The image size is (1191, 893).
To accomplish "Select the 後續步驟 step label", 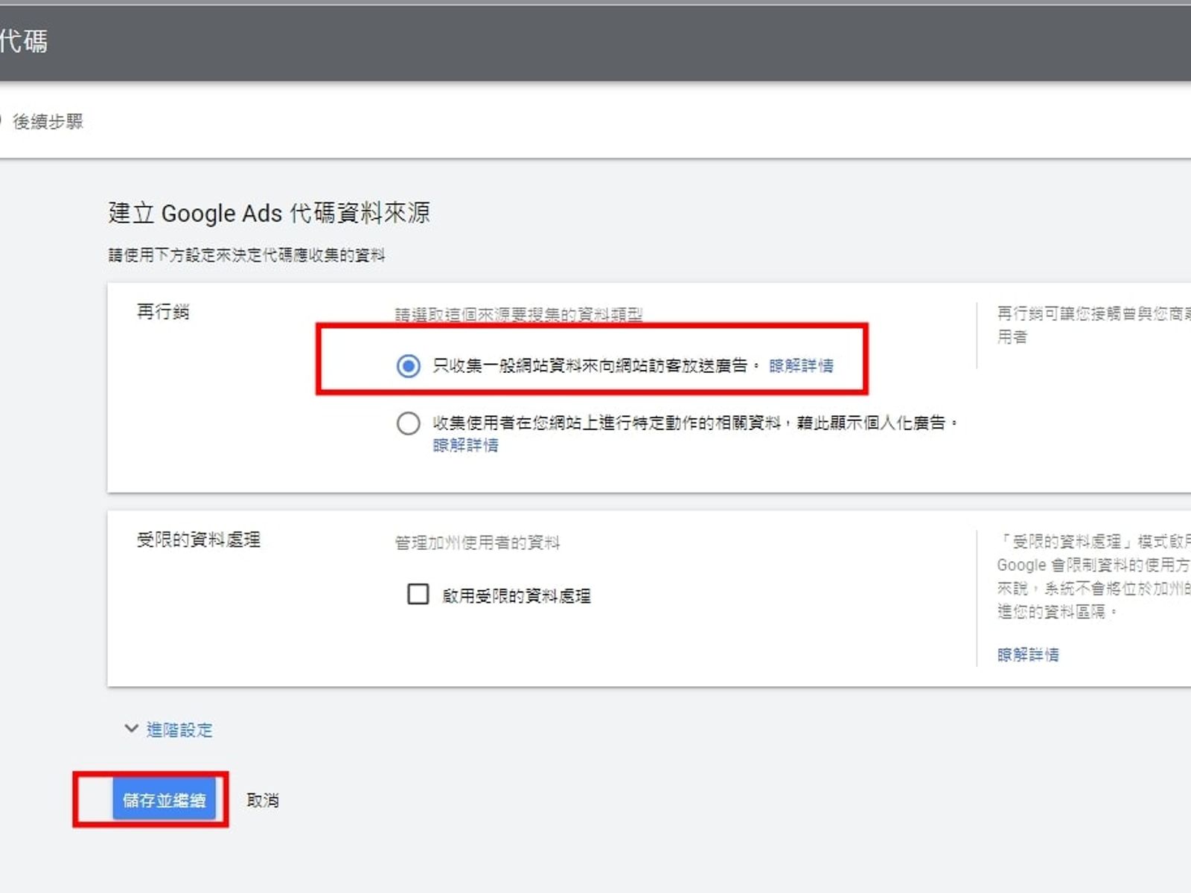I will coord(48,121).
